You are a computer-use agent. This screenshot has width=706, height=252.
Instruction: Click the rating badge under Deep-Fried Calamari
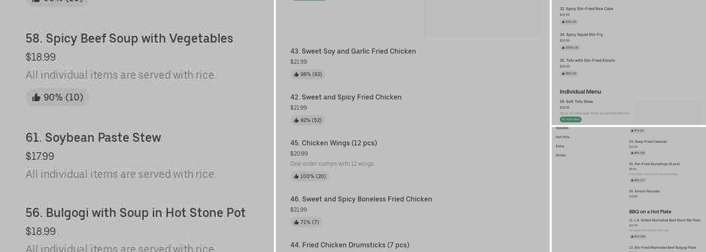tap(637, 153)
